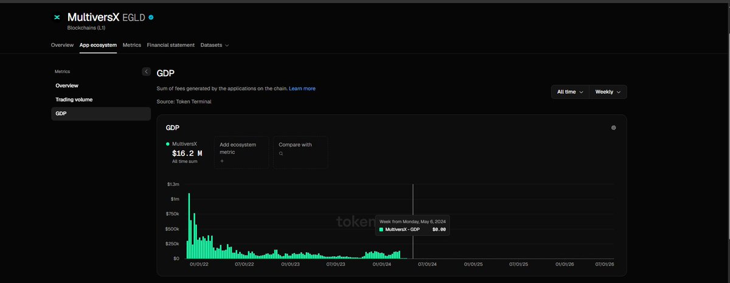Click the $16.2 M all time sum value

tap(187, 153)
